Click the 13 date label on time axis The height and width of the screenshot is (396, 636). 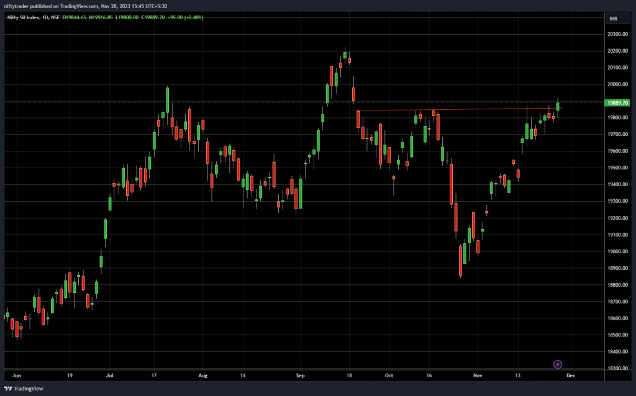[518, 376]
